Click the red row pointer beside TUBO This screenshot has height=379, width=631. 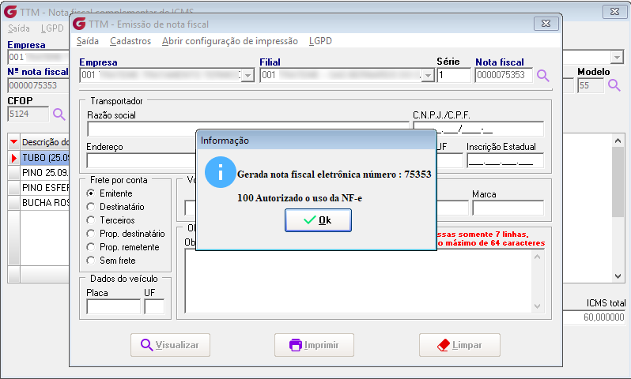pyautogui.click(x=13, y=158)
